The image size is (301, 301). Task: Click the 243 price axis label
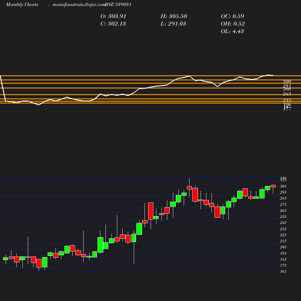pos(283,223)
